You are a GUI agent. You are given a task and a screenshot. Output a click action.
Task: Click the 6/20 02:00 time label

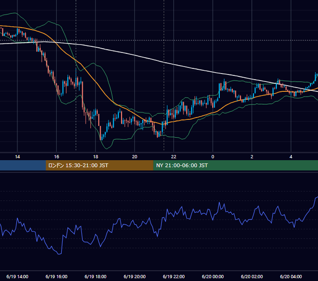coord(252,276)
